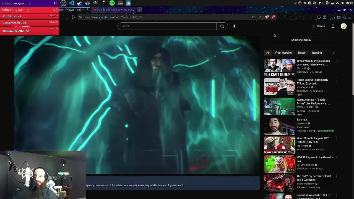Click the Brave Shields lion icon
The height and width of the screenshot is (199, 354).
[x=267, y=17]
